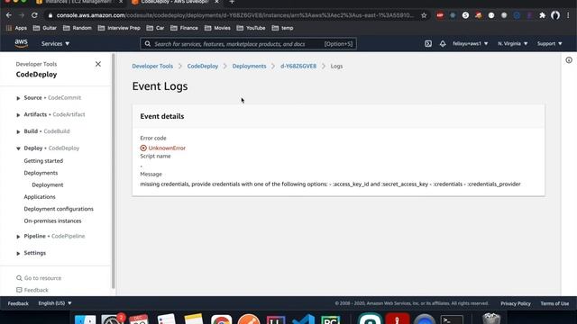Go back to previous browser page

(9, 15)
